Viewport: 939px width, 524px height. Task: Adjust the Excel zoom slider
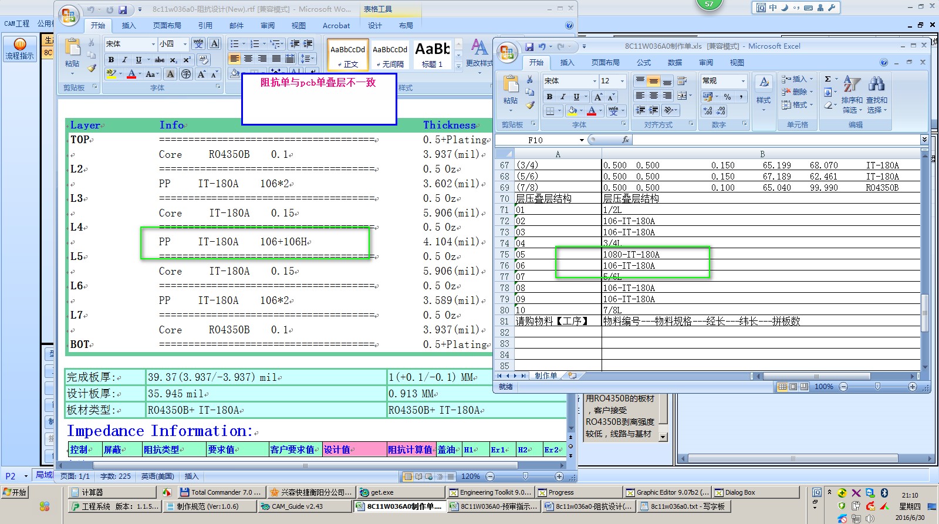tap(877, 387)
